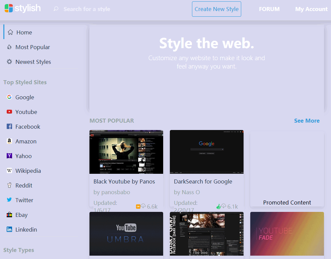Open Ebay styles link in sidebar
This screenshot has height=259, width=331.
point(21,215)
